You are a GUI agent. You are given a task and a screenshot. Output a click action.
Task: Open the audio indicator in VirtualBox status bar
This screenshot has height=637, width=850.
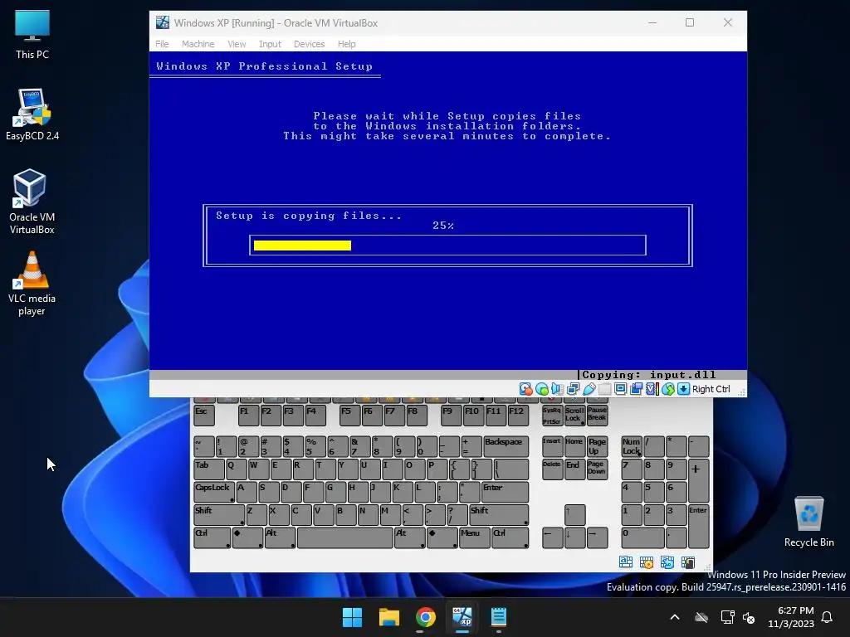[x=557, y=389]
